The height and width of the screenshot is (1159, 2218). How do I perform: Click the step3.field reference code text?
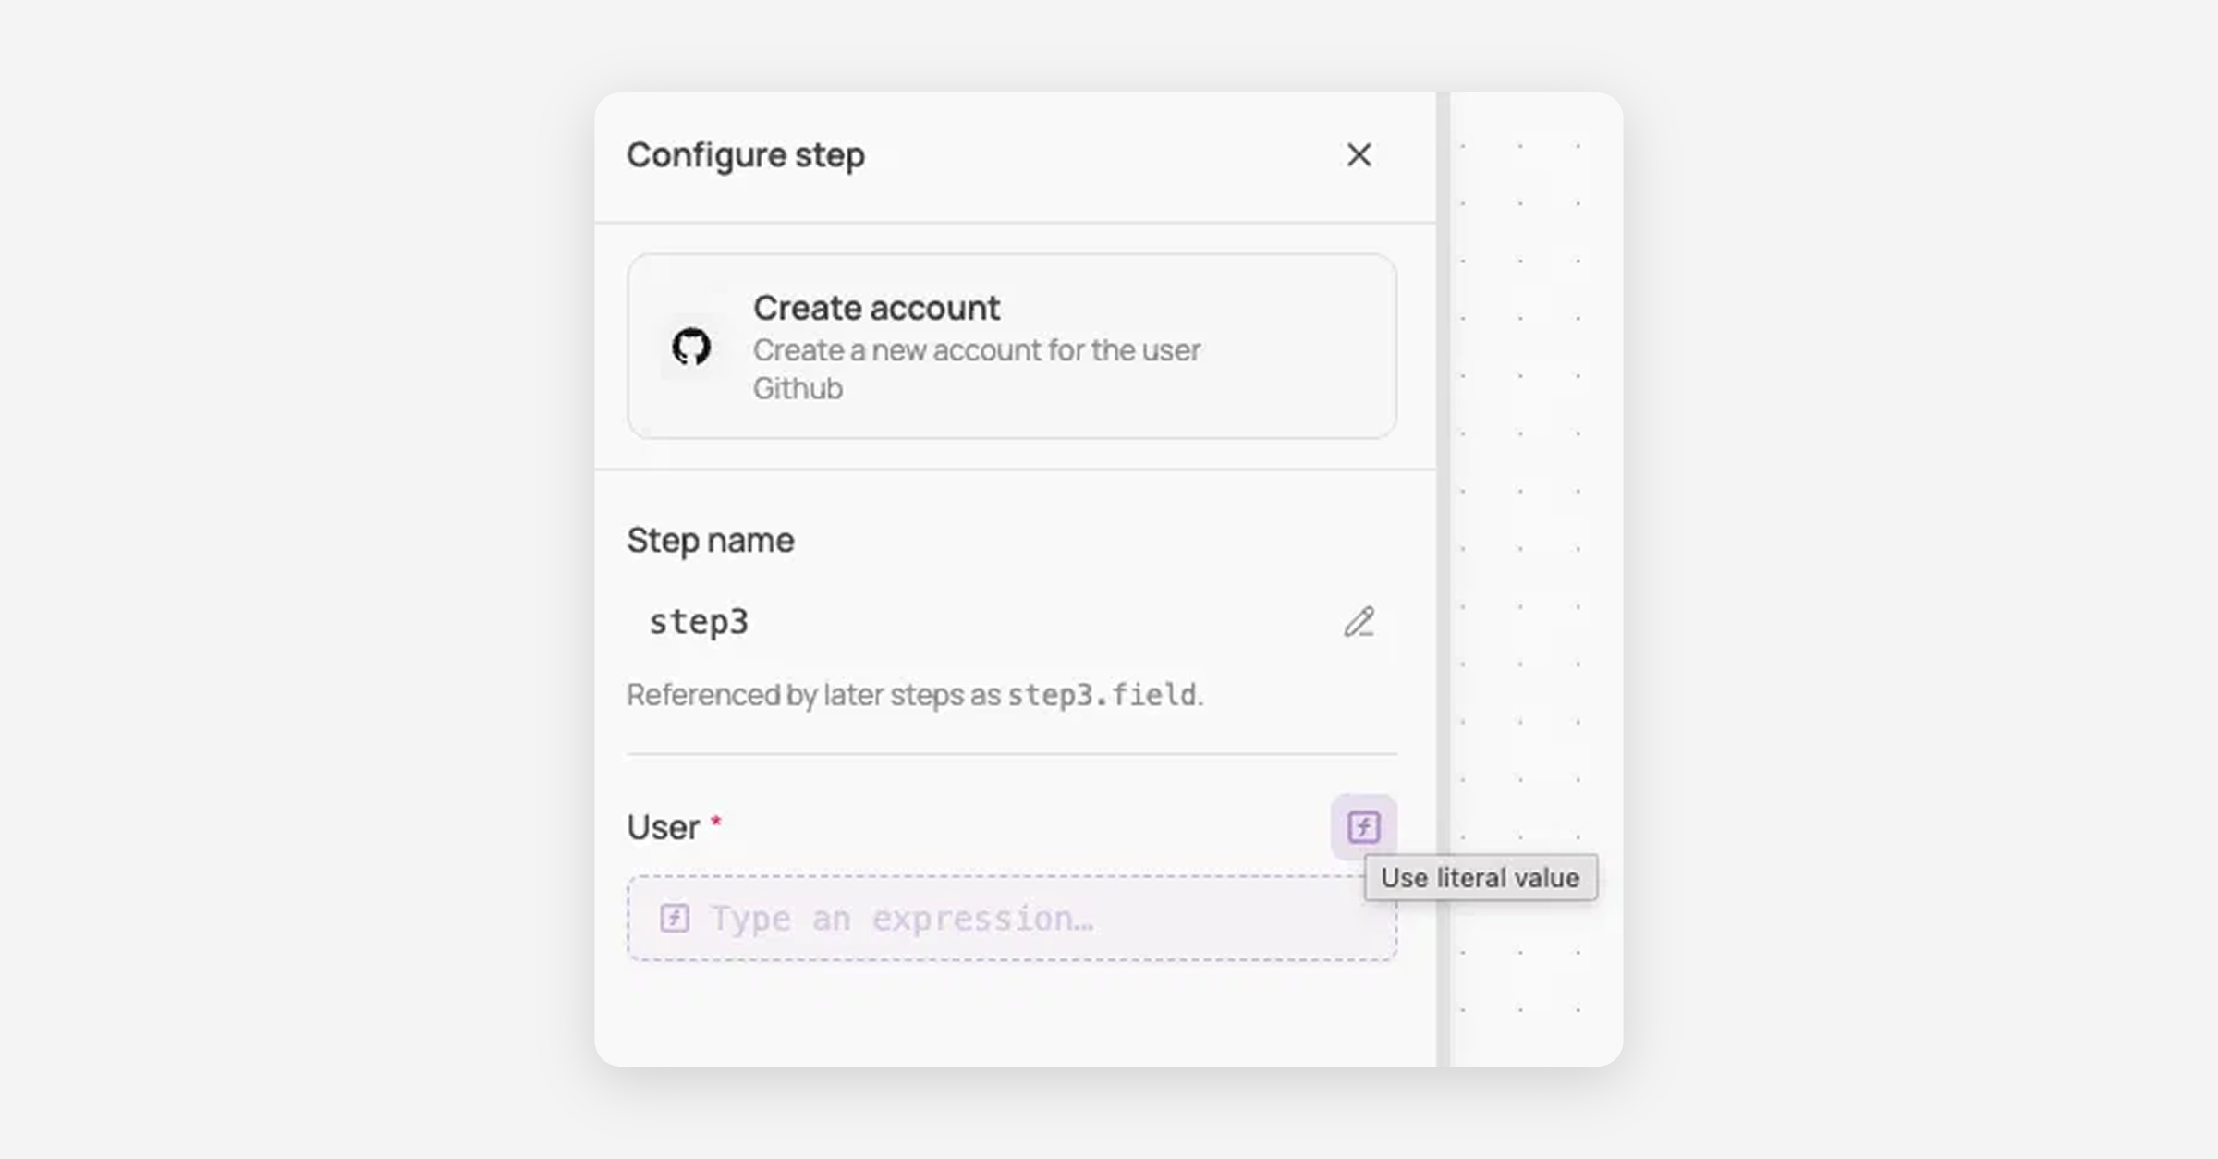(x=1102, y=694)
